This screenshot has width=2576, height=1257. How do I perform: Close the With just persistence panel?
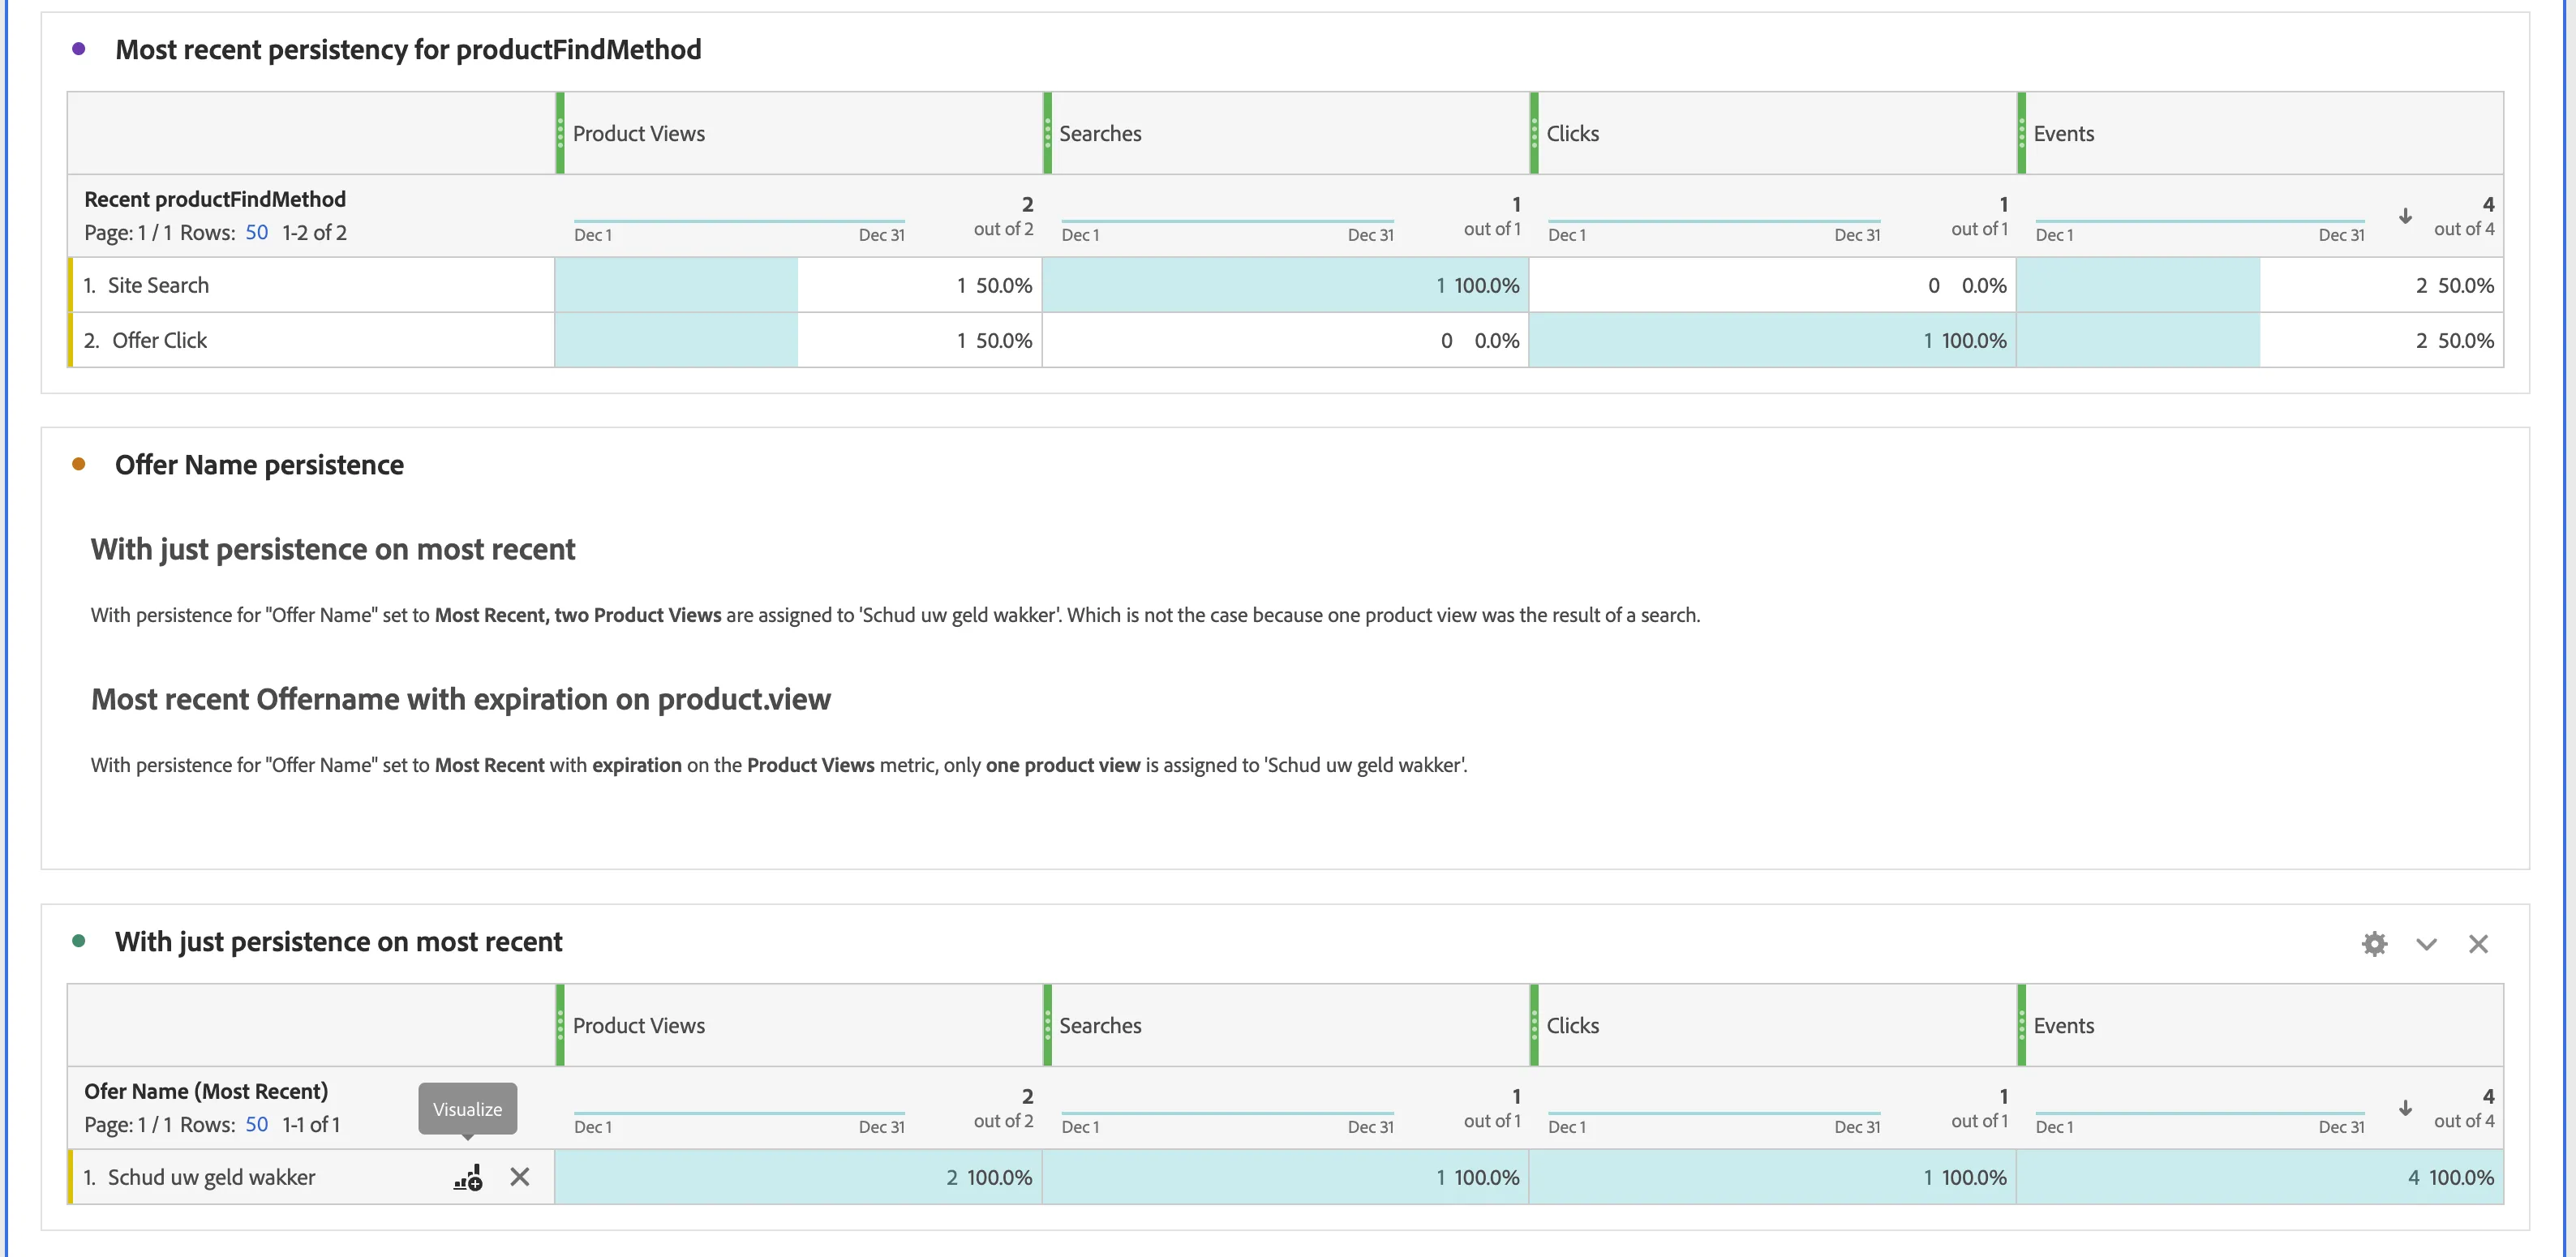click(x=2478, y=943)
